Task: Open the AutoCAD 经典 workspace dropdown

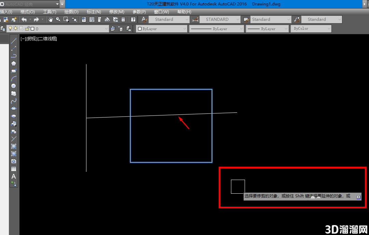Action: (57, 4)
